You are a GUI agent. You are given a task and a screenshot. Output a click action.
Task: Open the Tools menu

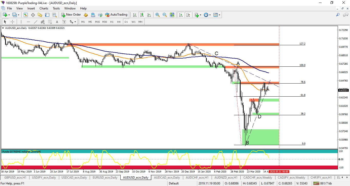56,8
